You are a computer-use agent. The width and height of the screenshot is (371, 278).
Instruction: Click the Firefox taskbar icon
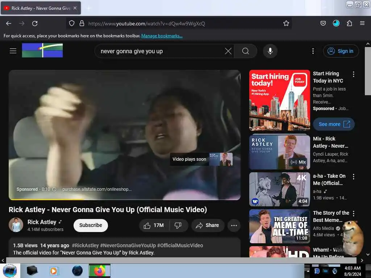click(100, 271)
